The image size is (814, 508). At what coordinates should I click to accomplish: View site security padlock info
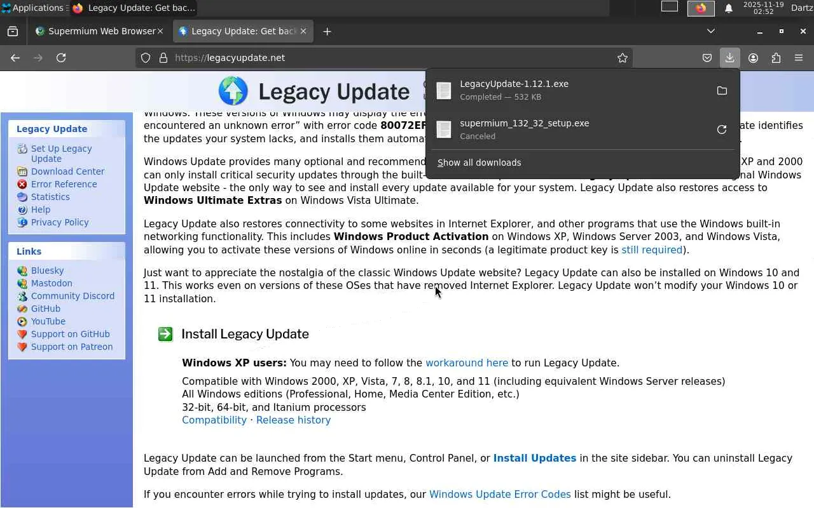coord(163,58)
